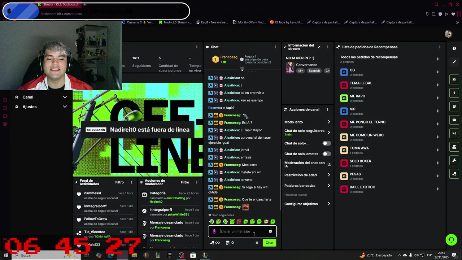This screenshot has width=462, height=260.
Task: Select the SOLO BOXER reward row
Action: (x=389, y=163)
